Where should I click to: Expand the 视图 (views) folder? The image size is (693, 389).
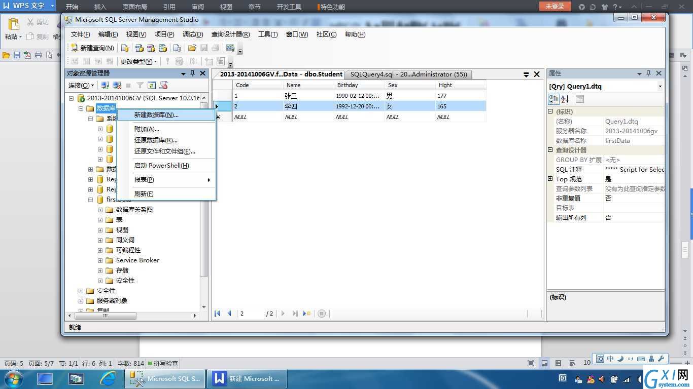click(x=100, y=230)
